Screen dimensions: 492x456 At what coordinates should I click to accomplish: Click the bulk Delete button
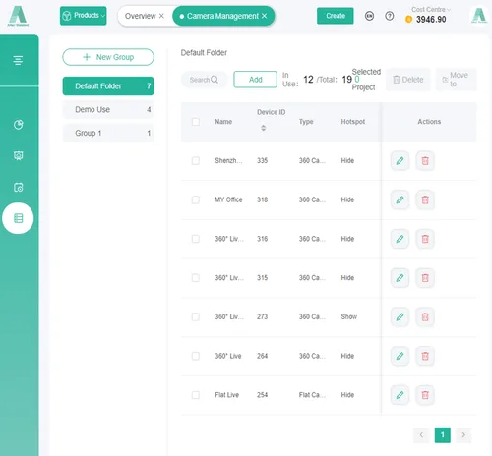click(408, 80)
